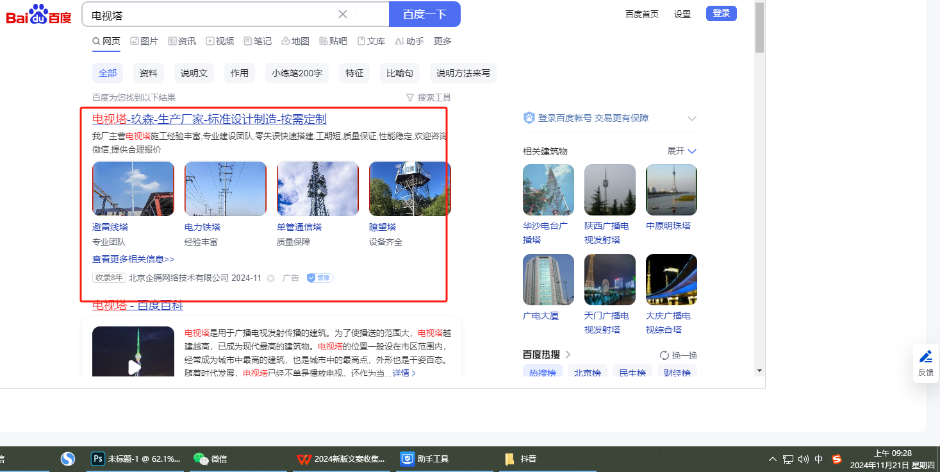This screenshot has width=940, height=472.
Task: Open the 电力铁塔 text link
Action: pyautogui.click(x=202, y=227)
